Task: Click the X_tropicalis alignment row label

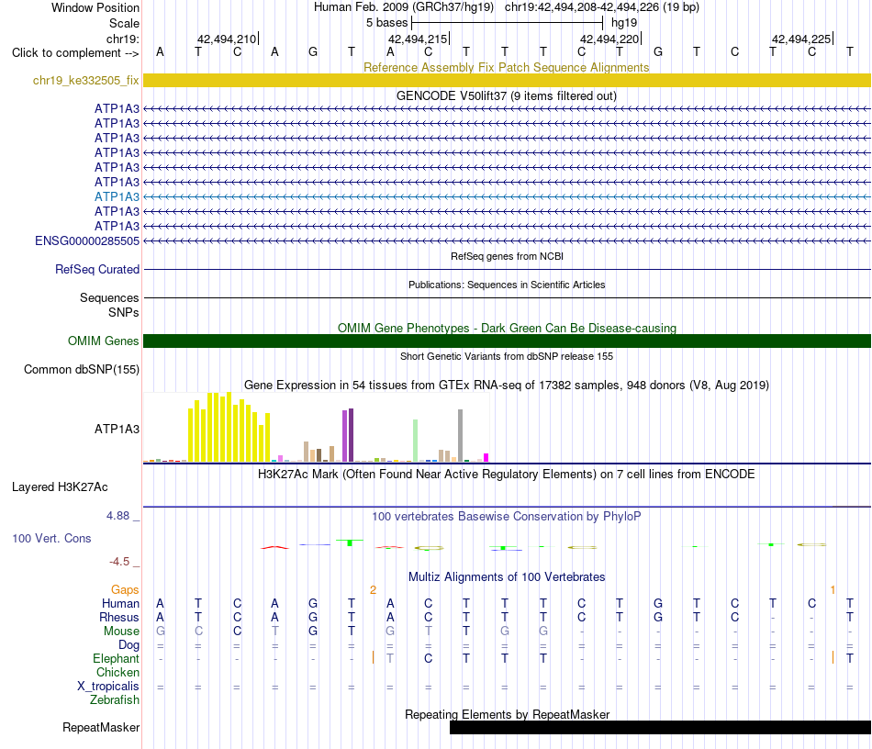Action: tap(108, 687)
